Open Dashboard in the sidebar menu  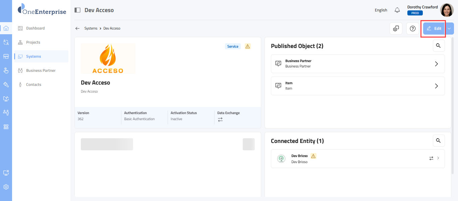coord(35,28)
